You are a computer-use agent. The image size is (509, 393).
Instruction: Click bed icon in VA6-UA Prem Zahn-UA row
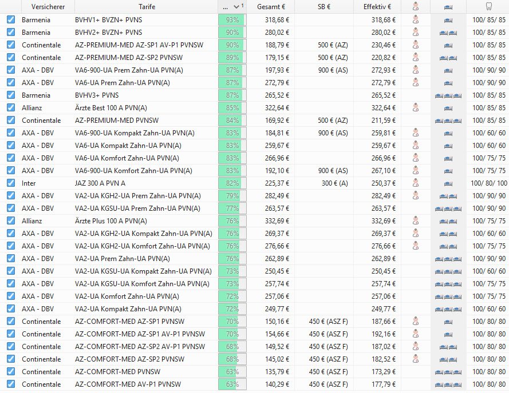[x=448, y=83]
